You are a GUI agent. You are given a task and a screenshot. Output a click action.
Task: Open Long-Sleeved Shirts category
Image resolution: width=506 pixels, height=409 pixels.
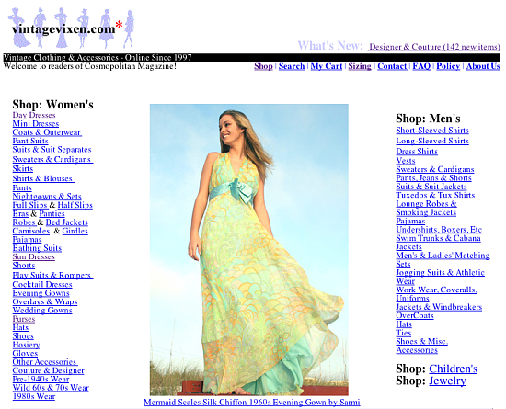point(432,141)
